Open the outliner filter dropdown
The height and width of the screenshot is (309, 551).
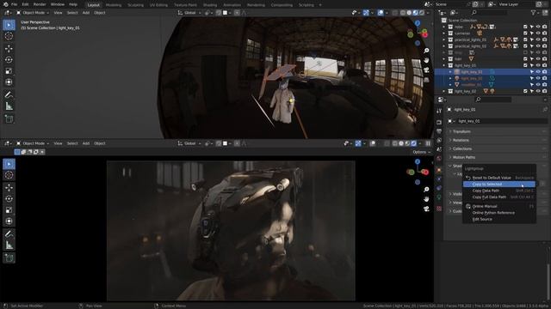click(x=536, y=13)
